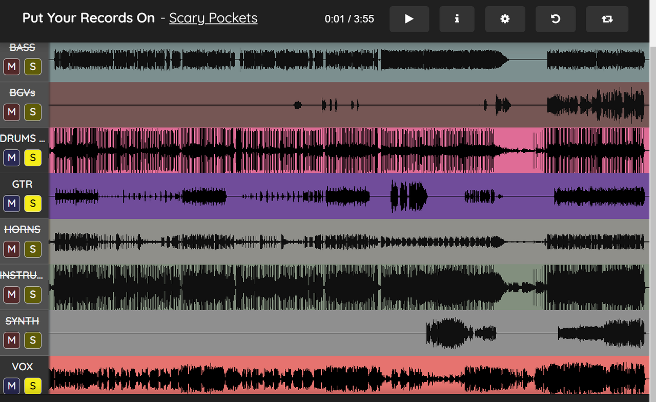The image size is (656, 402).
Task: Mute the DRUMS track
Action: [x=12, y=157]
